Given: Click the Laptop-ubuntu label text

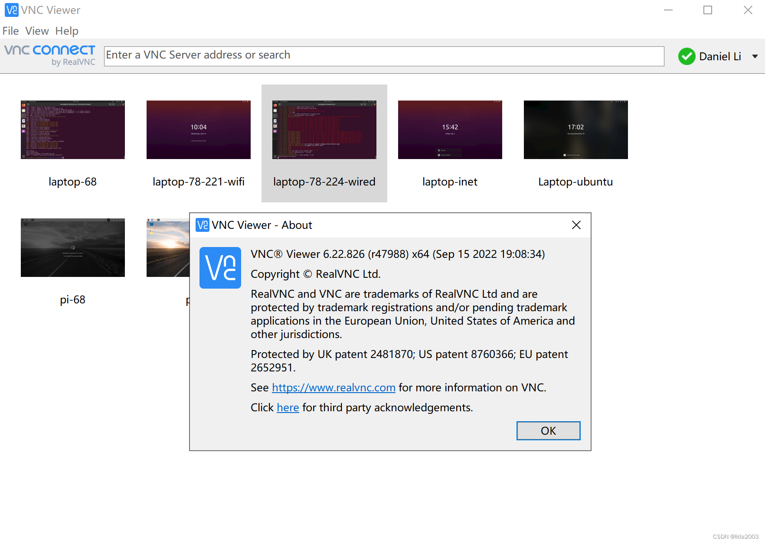Looking at the screenshot, I should (575, 182).
